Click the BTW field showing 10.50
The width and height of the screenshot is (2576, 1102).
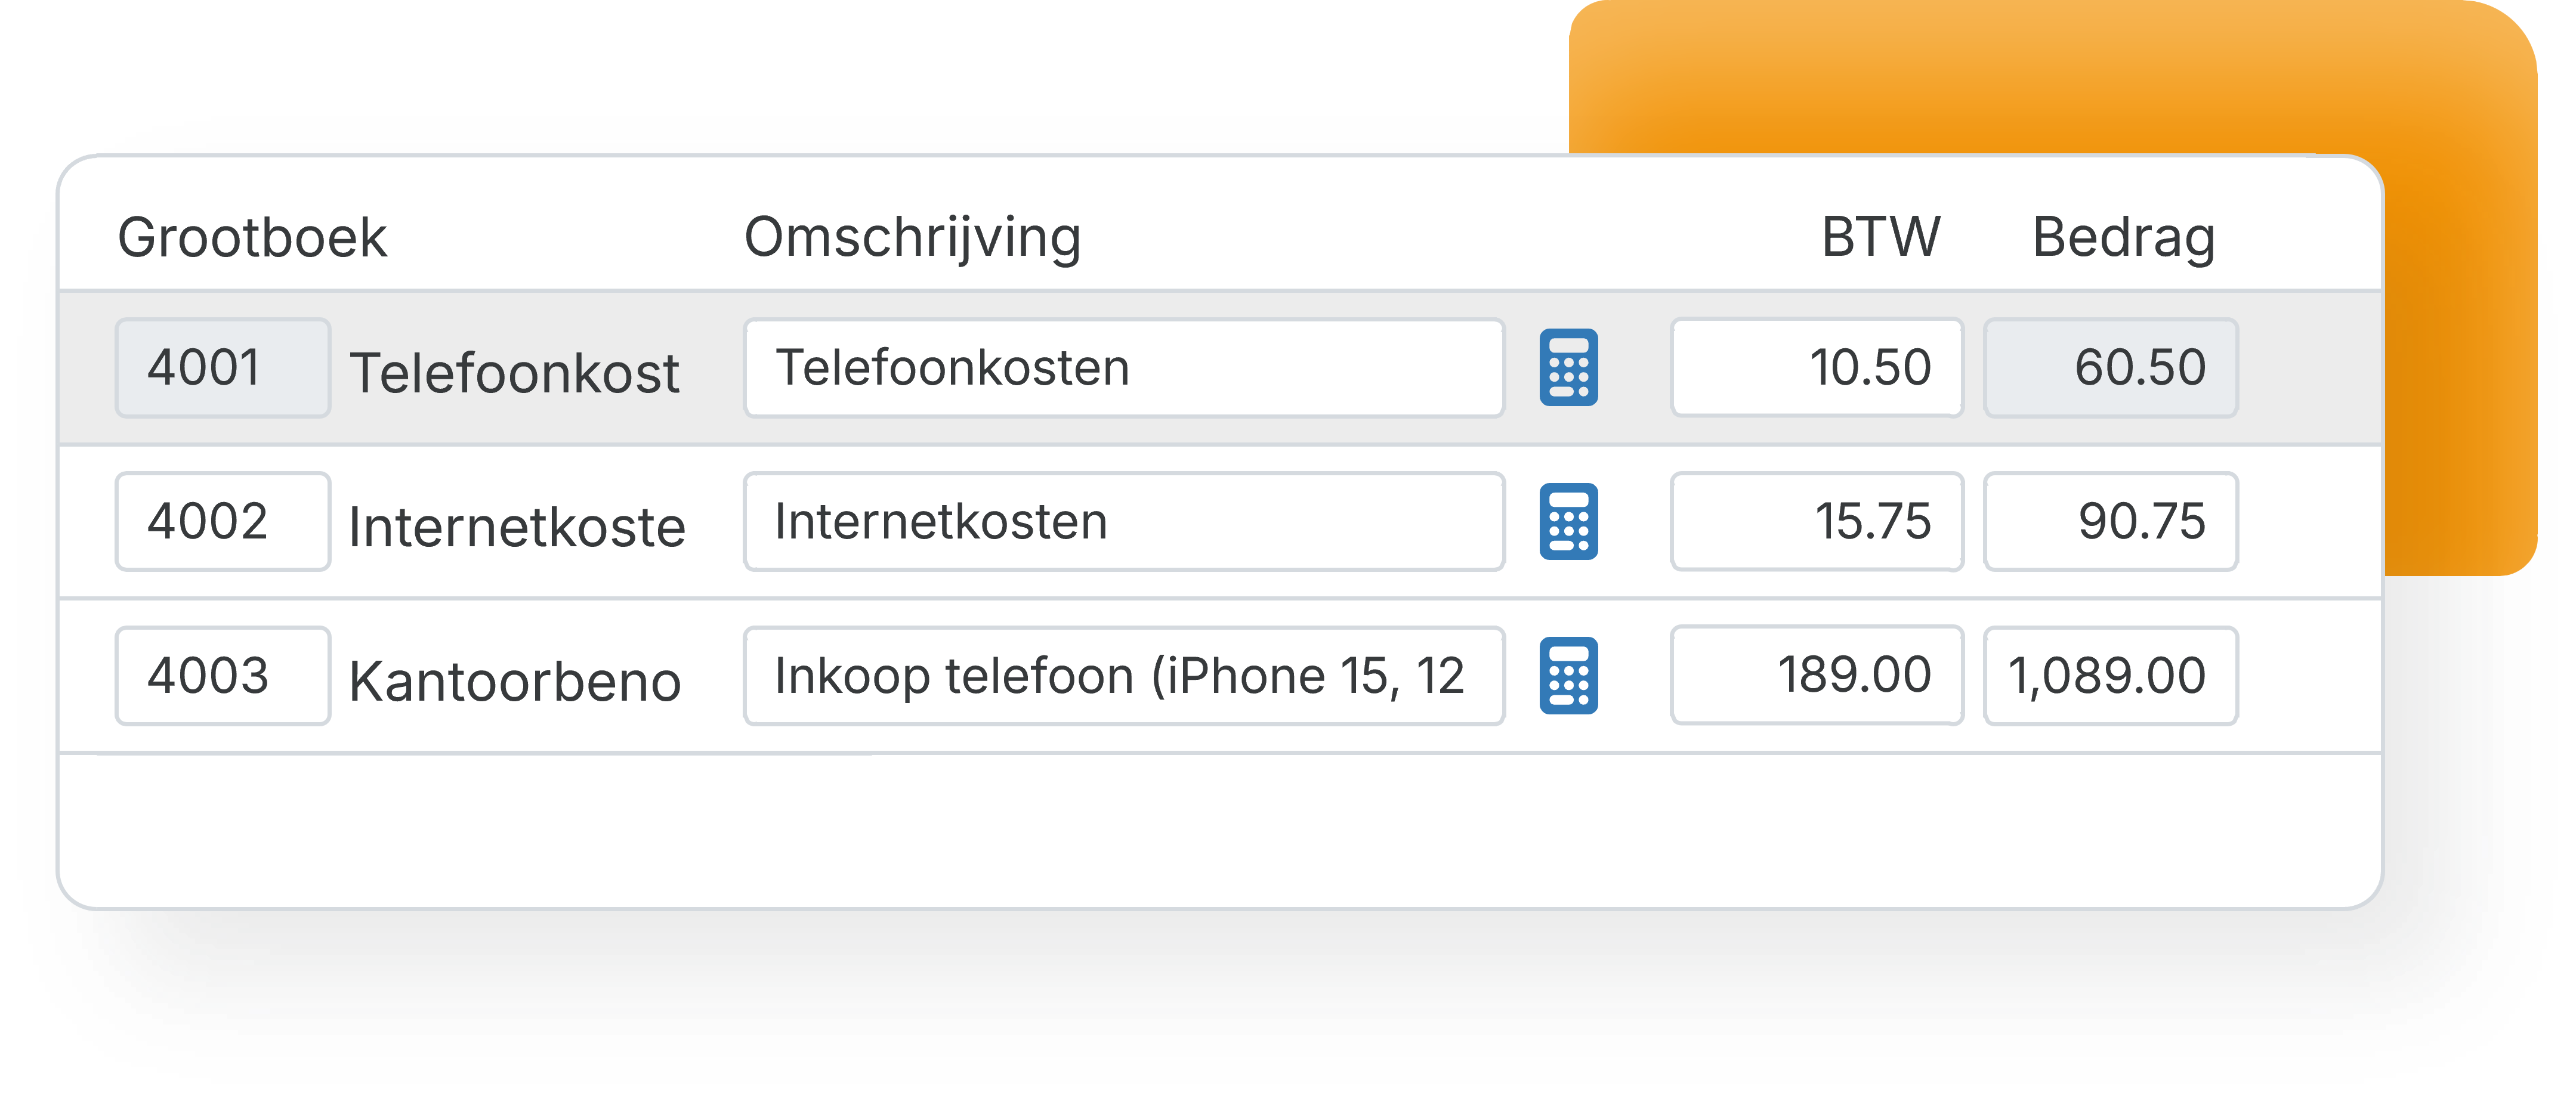coord(1816,367)
